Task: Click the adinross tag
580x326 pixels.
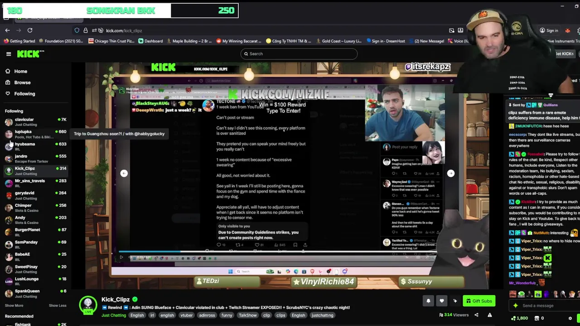Action: [x=207, y=315]
